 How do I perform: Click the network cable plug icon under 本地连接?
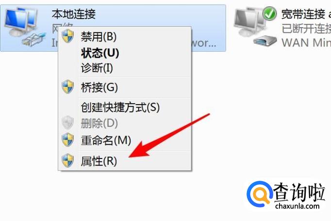point(34,39)
